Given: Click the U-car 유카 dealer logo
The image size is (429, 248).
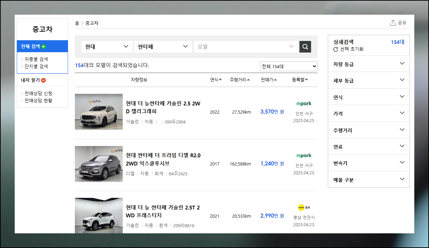Looking at the screenshot, I should [x=304, y=207].
